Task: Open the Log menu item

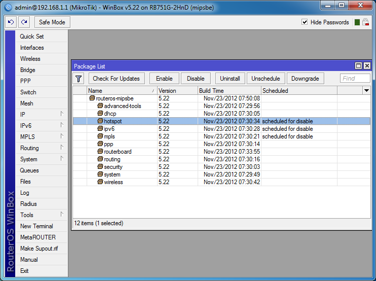Action: [x=41, y=193]
